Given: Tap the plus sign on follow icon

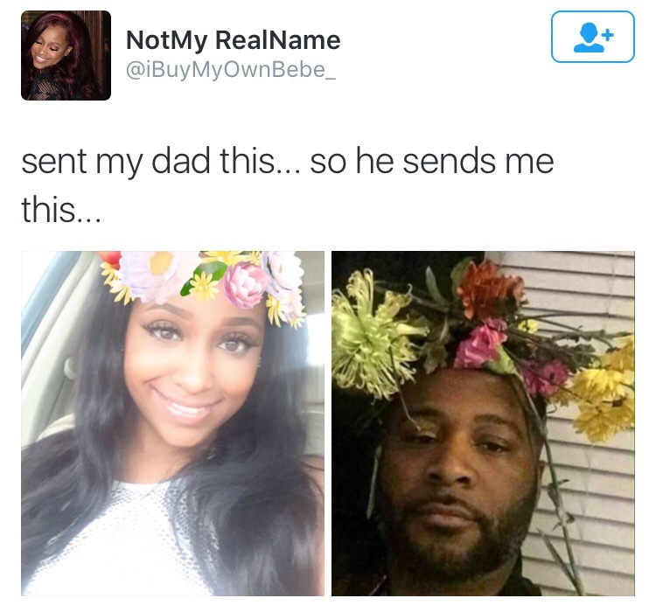Looking at the screenshot, I should [x=609, y=35].
